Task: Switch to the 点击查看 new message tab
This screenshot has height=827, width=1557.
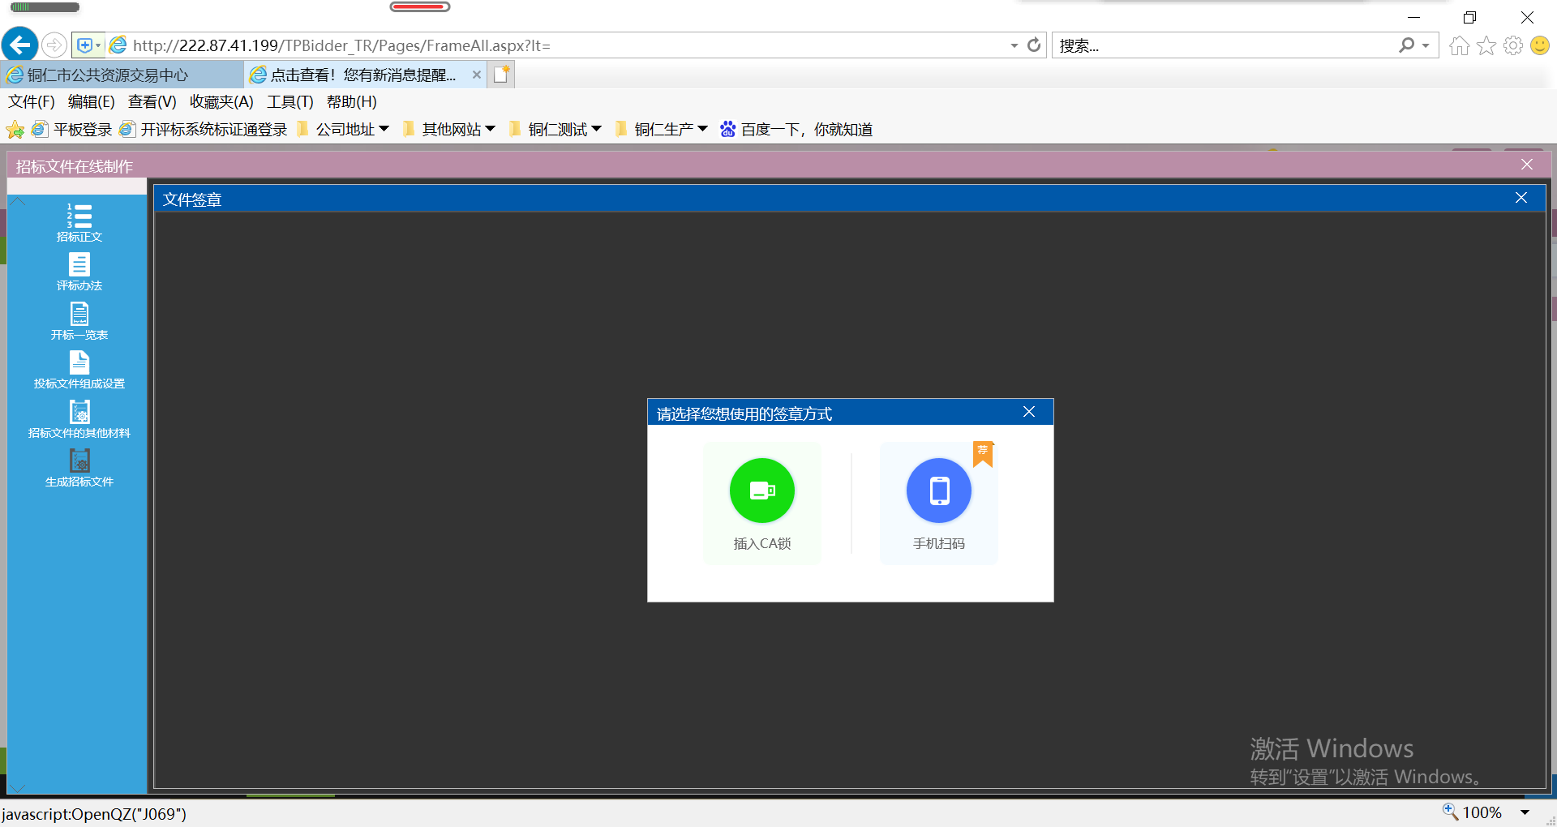Action: 362,75
